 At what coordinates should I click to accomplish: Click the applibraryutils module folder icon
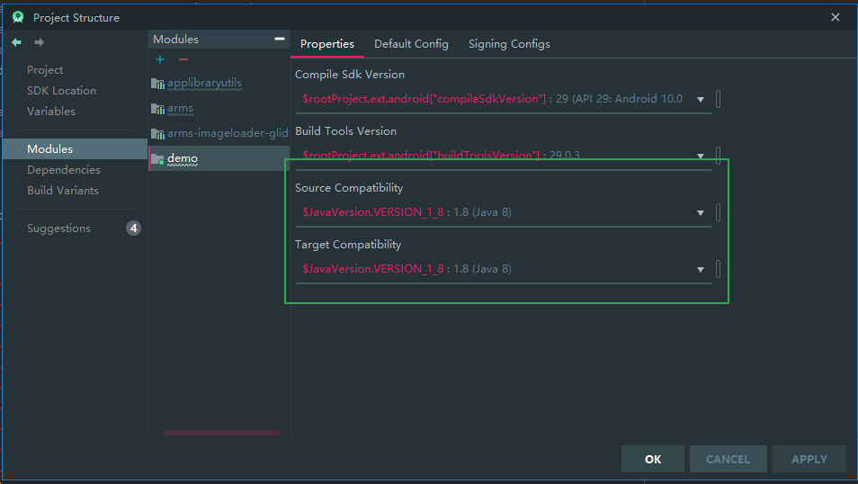[157, 84]
